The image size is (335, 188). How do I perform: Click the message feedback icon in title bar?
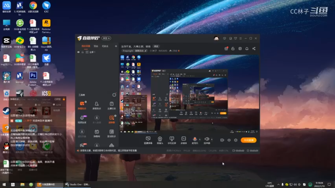tap(224, 38)
